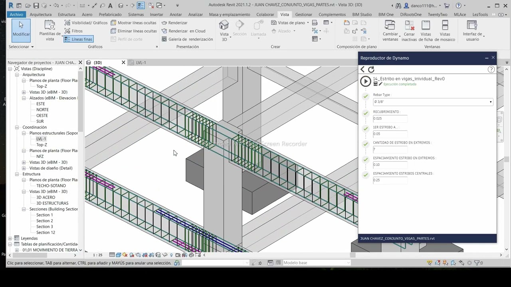
Task: Run the Dynamo script play button
Action: tap(365, 81)
